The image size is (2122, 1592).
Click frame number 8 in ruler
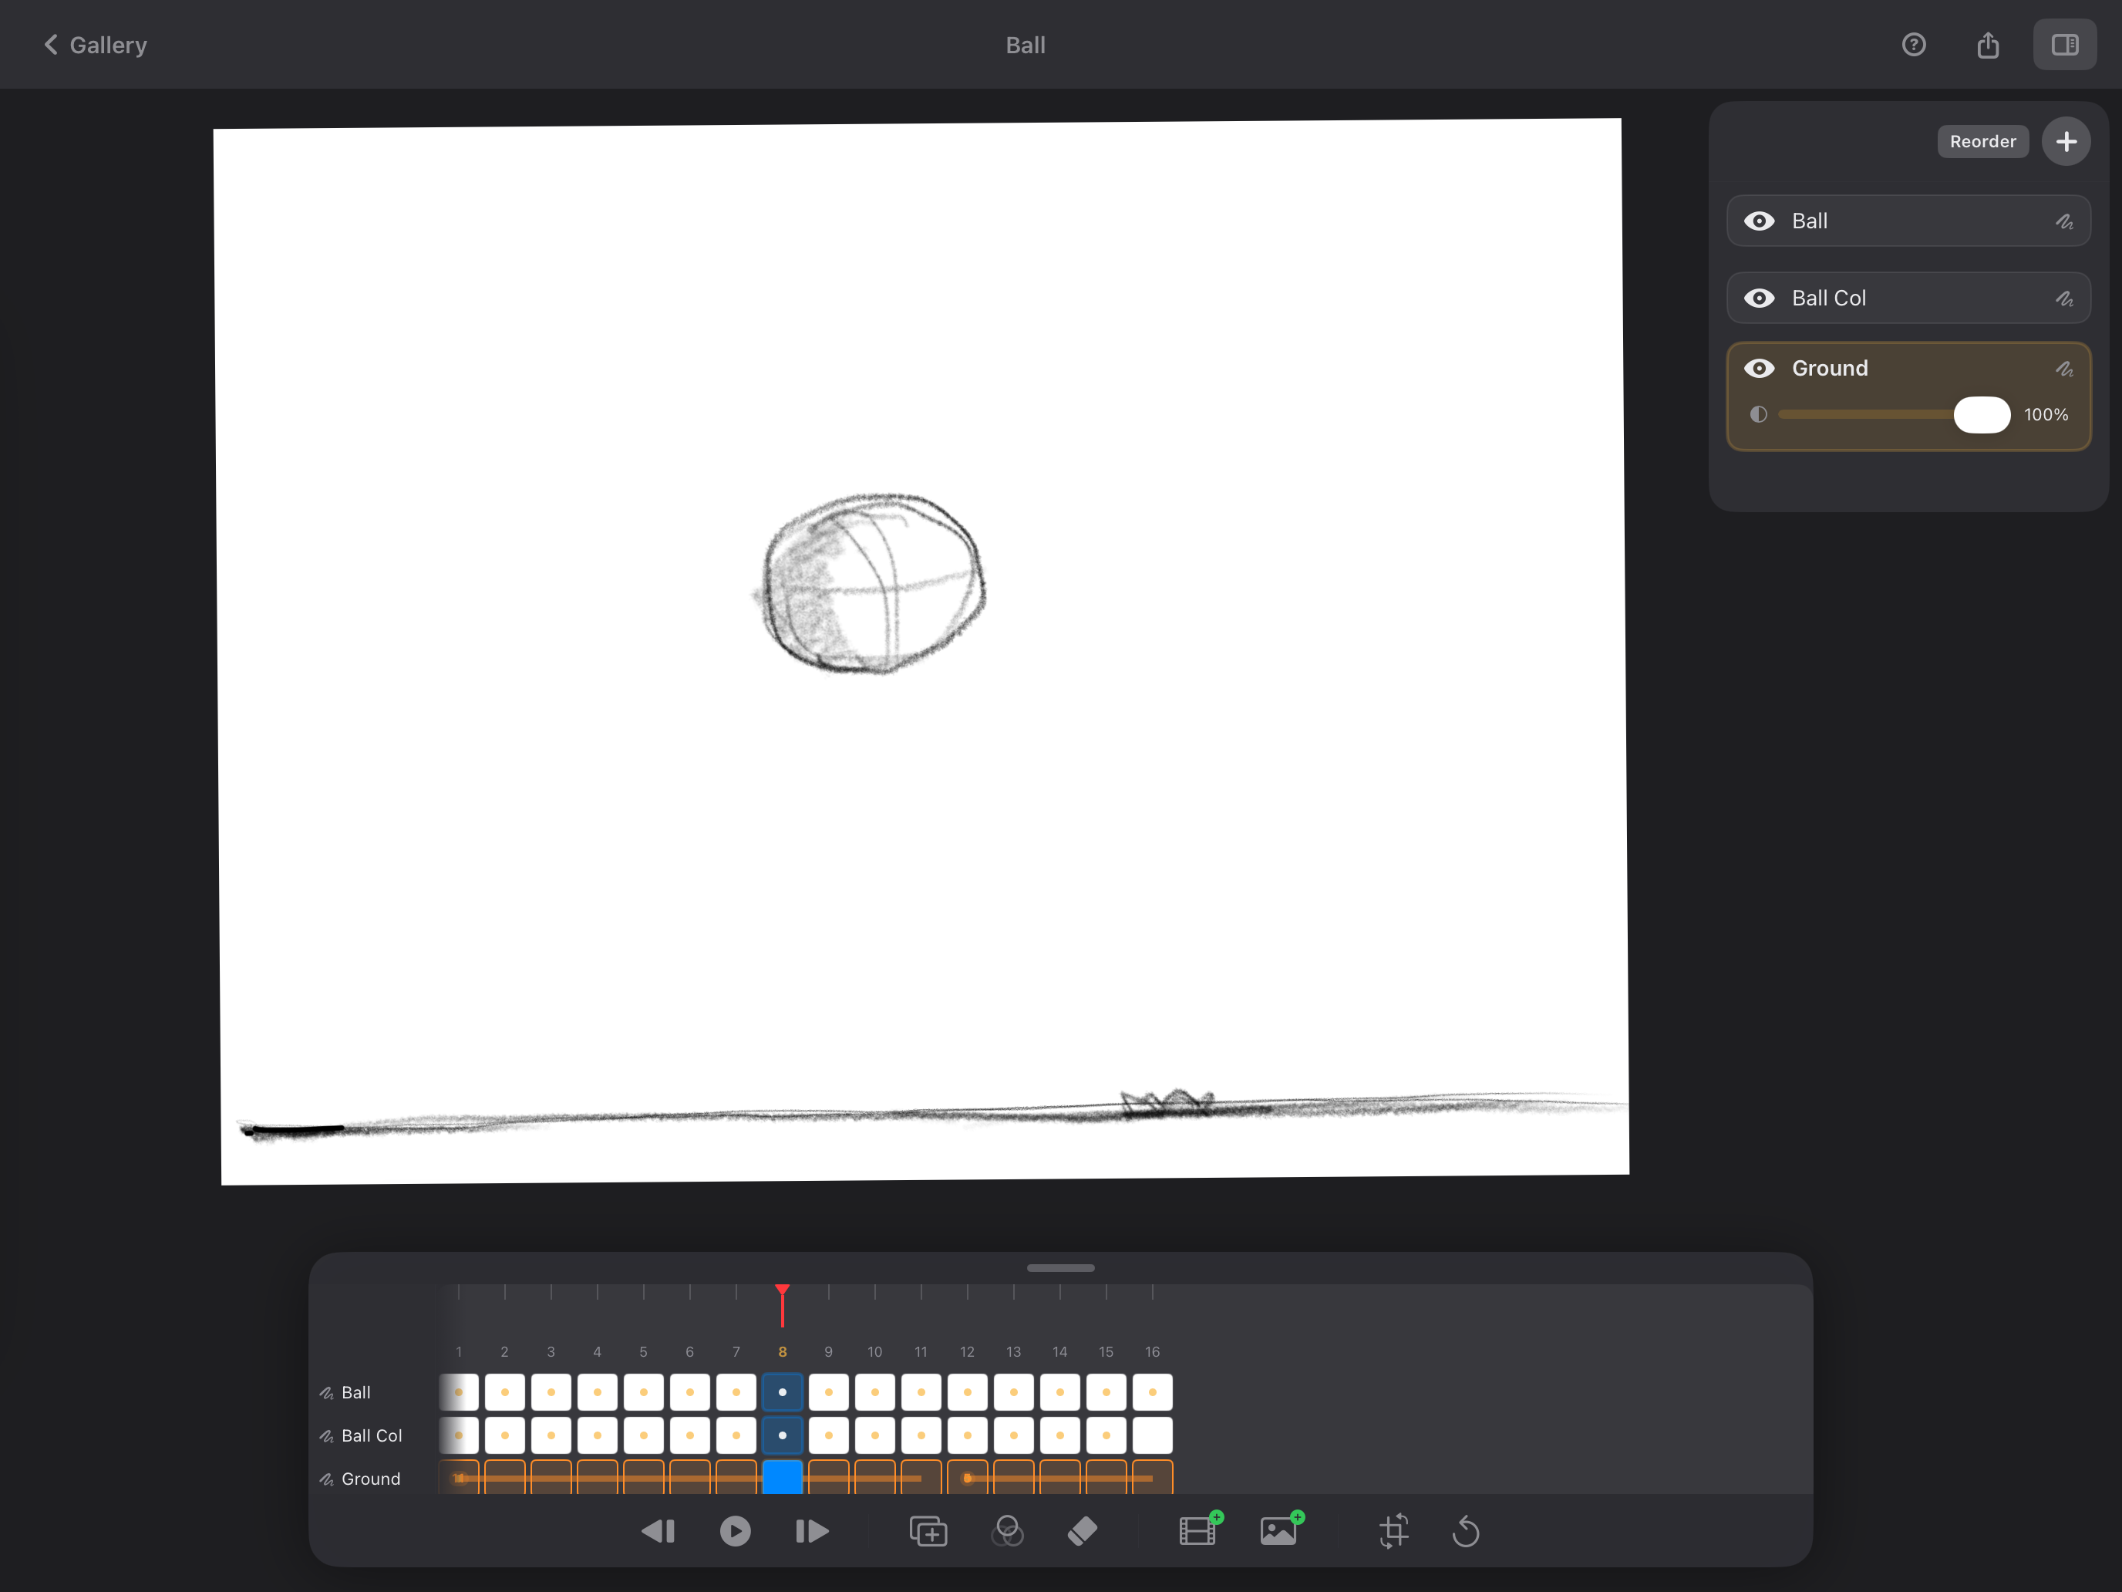pyautogui.click(x=783, y=1351)
